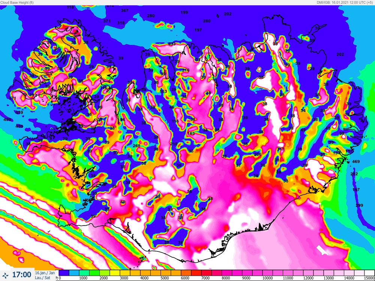Select the lime green legend swatch
The width and height of the screenshot is (375, 281).
pyautogui.click(x=105, y=273)
